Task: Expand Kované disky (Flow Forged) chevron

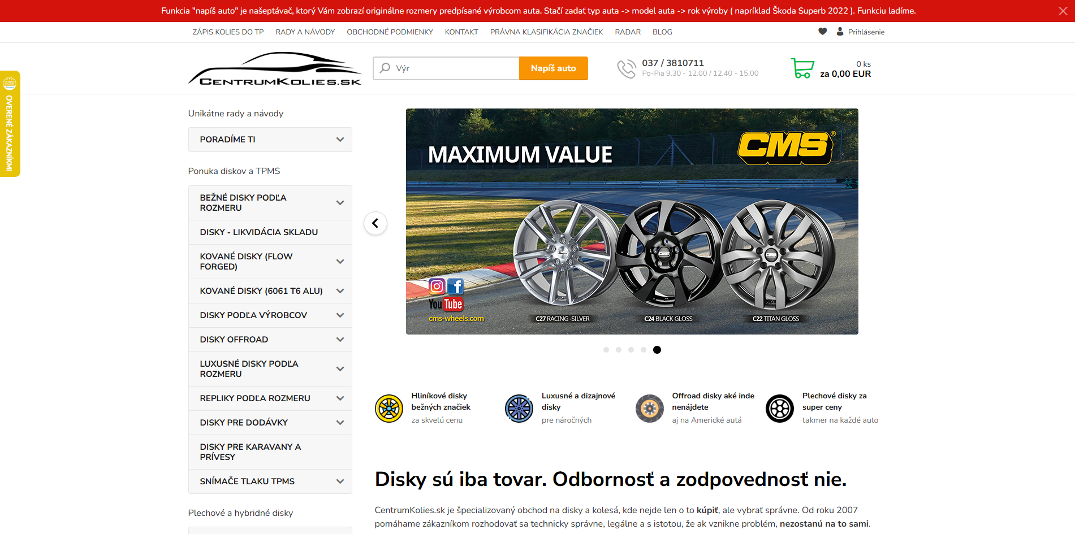Action: pos(340,262)
